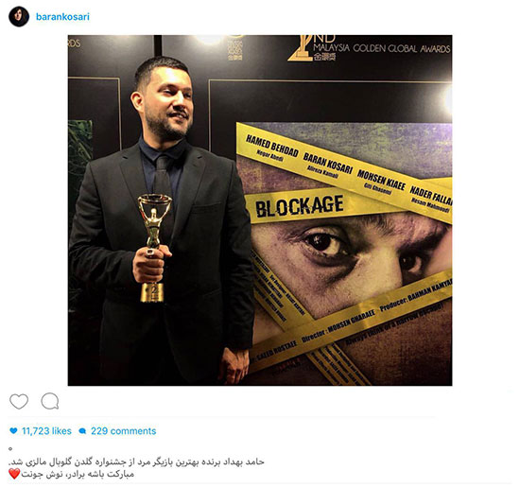Click the small circle above the caption

click(x=10, y=449)
